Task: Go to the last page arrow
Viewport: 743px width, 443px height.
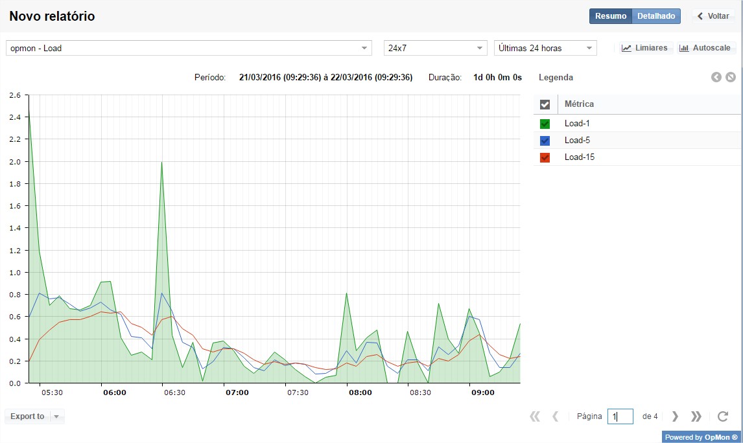Action: 696,416
